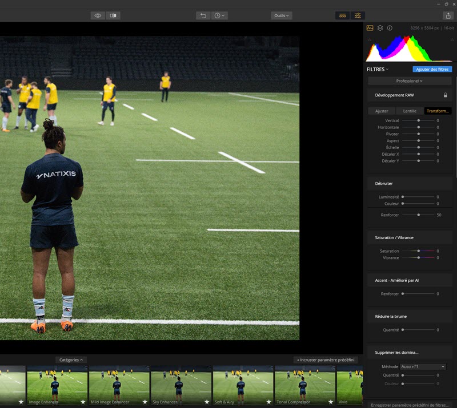Viewport: 457px width, 408px height.
Task: Collapse Accent - Amélioré par AI header
Action: 409,280
